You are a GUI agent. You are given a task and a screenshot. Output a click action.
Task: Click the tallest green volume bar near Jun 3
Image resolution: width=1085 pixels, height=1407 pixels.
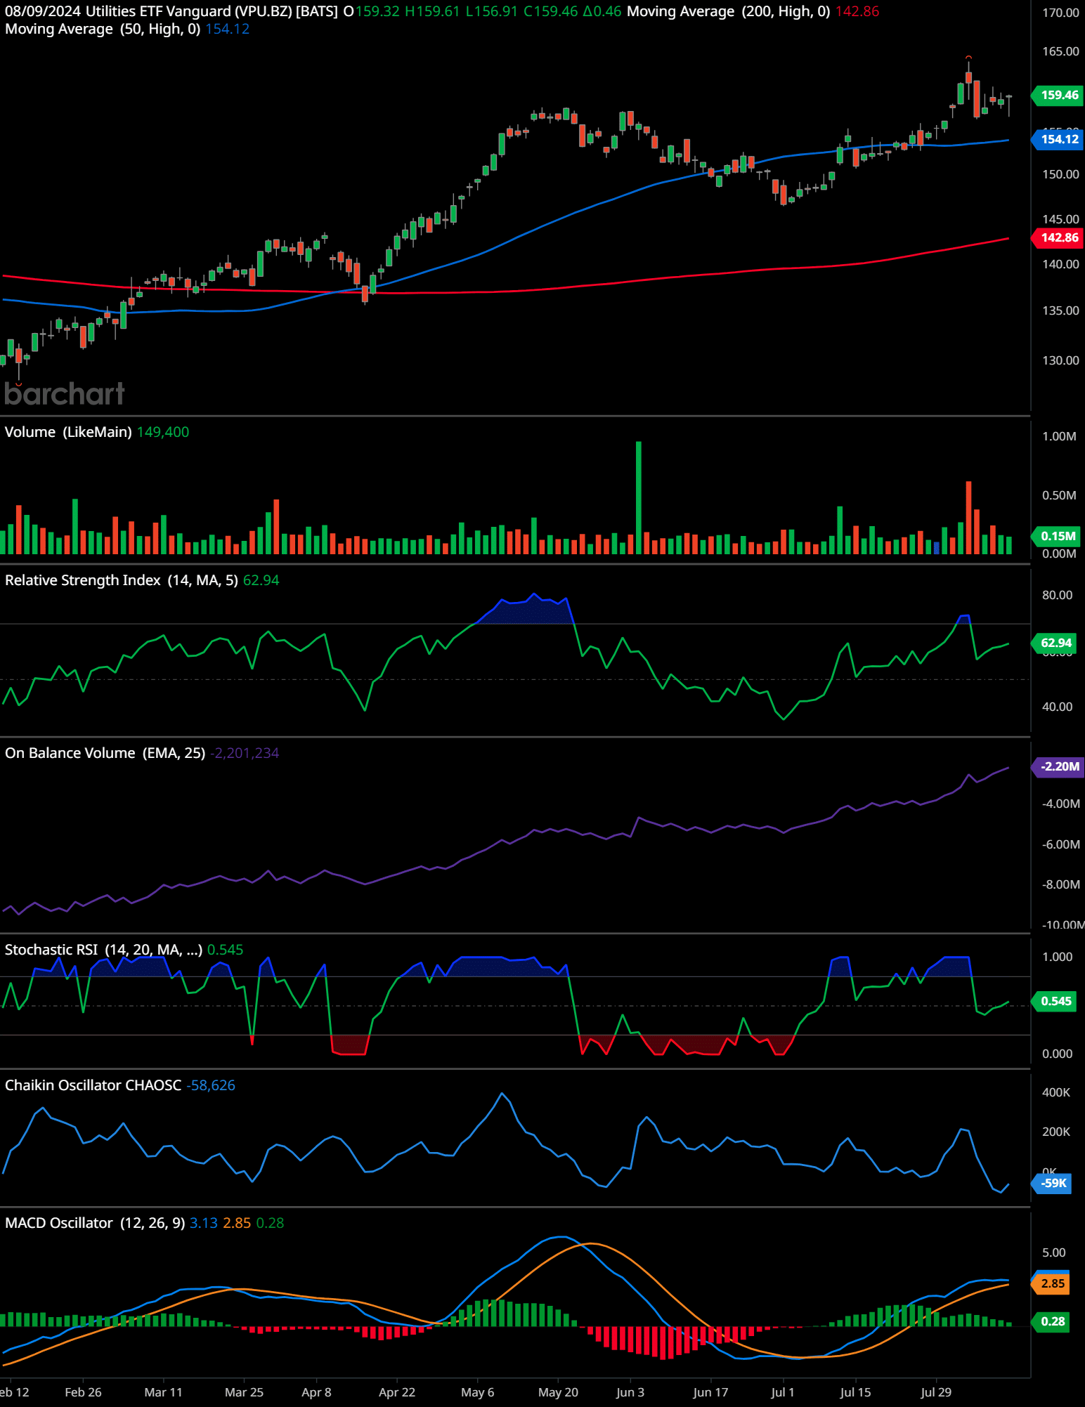[639, 497]
